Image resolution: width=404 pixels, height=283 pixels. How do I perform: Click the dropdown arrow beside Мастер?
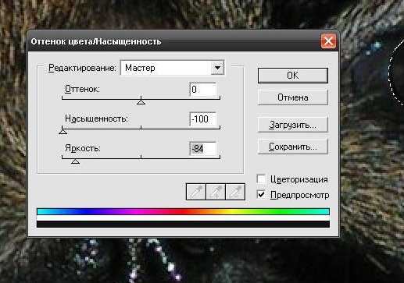(217, 68)
